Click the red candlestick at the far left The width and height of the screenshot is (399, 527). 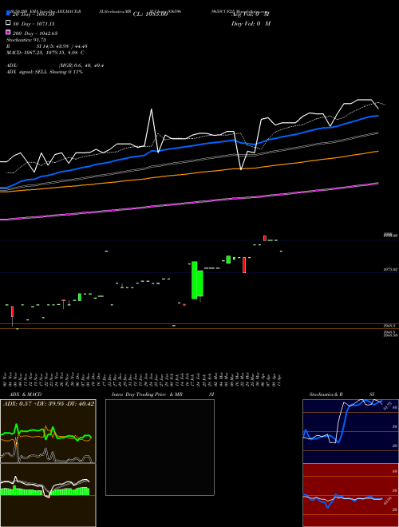12,311
